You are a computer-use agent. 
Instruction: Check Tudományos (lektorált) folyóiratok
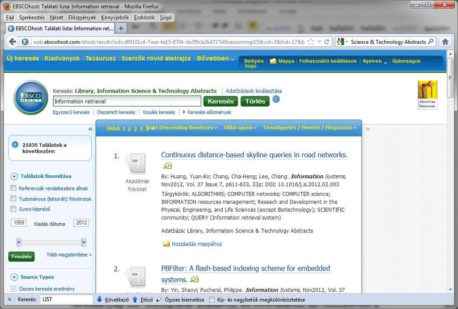click(13, 198)
